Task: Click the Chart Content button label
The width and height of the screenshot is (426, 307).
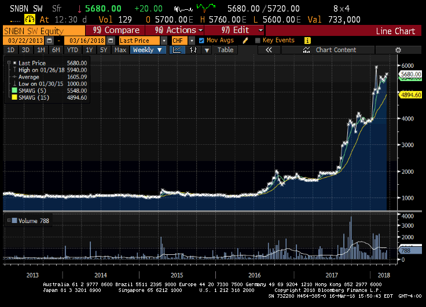Action: [336, 50]
